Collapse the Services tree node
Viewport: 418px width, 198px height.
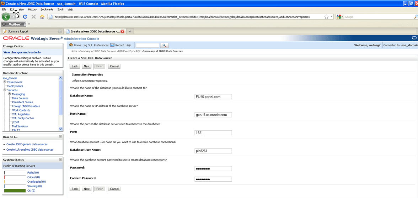[x=5, y=90]
